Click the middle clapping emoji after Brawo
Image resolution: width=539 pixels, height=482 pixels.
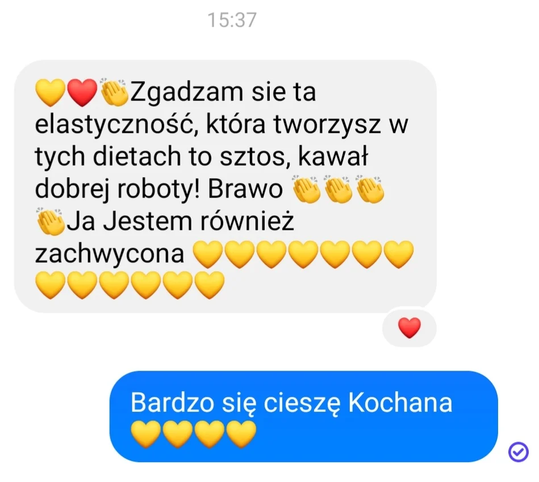pyautogui.click(x=338, y=189)
